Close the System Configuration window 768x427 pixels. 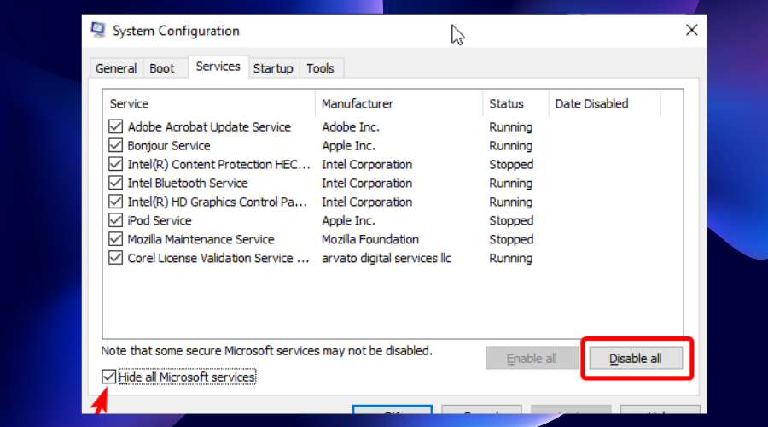(x=691, y=31)
